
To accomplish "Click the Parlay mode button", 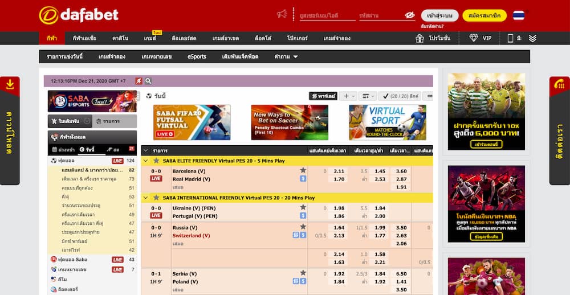I will click(x=323, y=96).
